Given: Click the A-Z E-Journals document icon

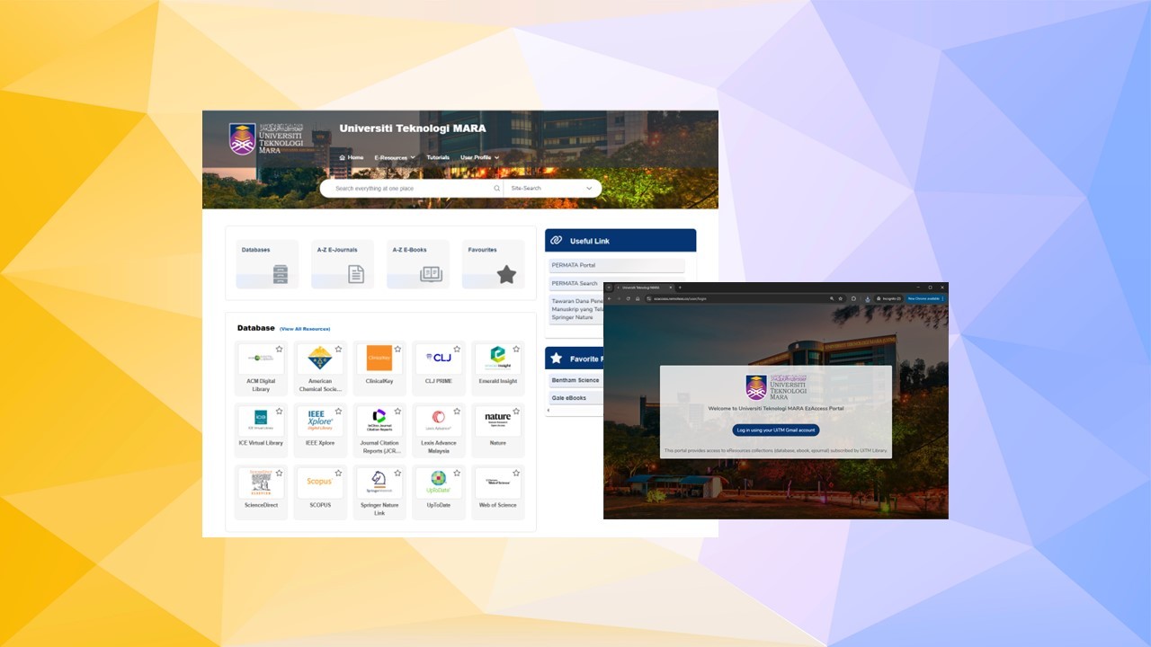Looking at the screenshot, I should 356,275.
